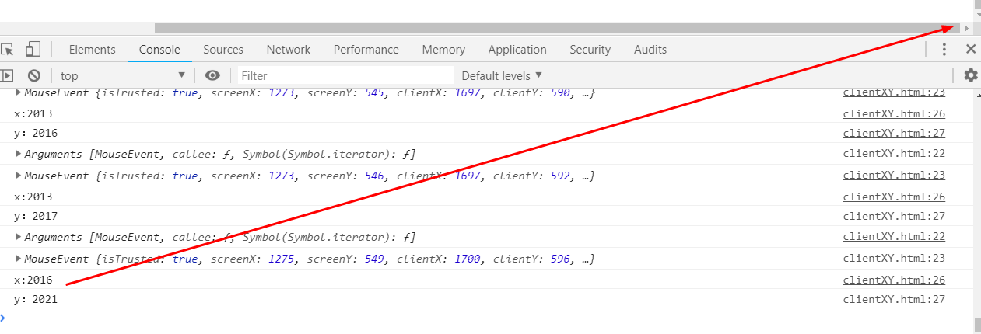981x334 pixels.
Task: Open the Default levels dropdown
Action: (x=502, y=75)
